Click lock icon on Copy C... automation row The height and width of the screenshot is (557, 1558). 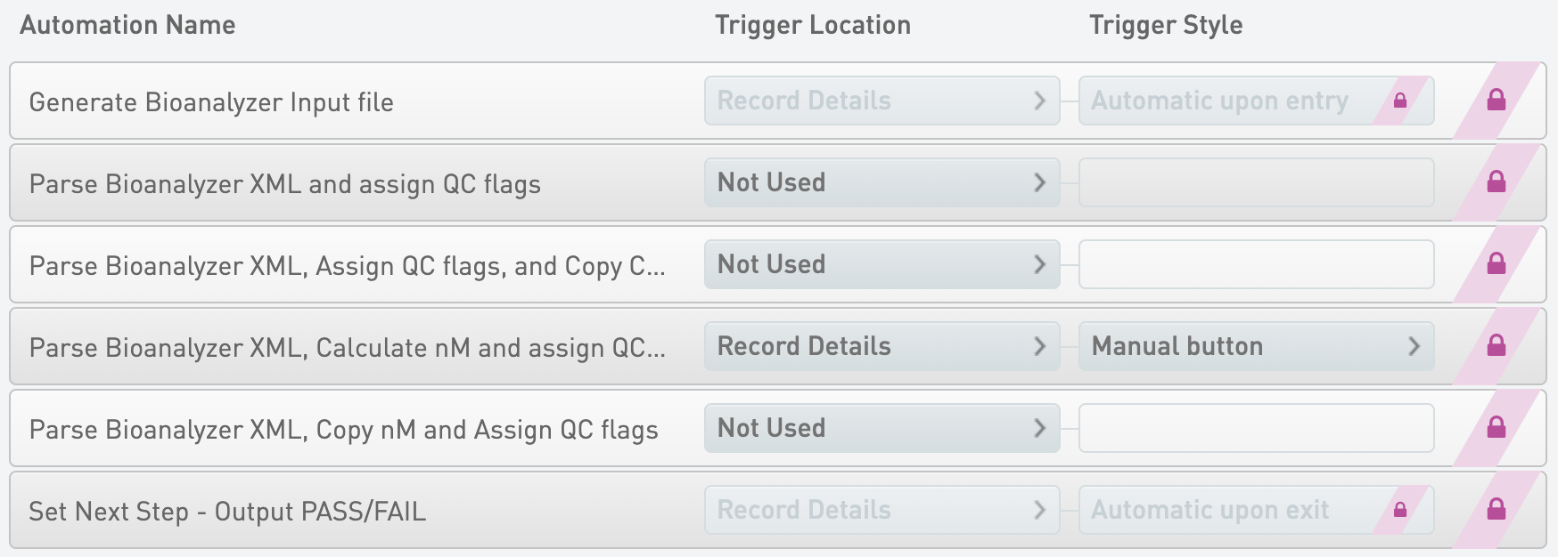click(x=1496, y=264)
